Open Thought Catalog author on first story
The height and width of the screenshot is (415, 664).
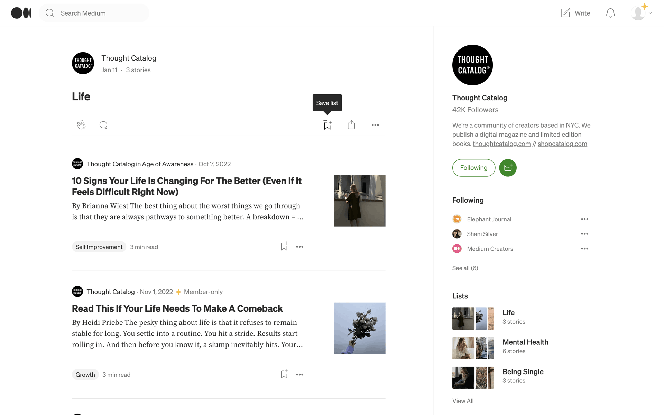[x=111, y=164]
